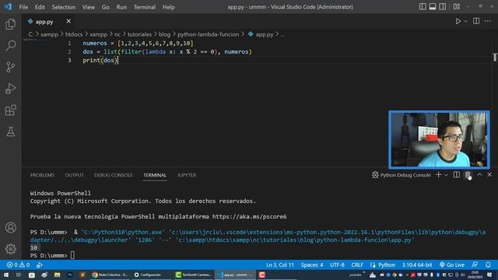Open the Extensions view

10,110
